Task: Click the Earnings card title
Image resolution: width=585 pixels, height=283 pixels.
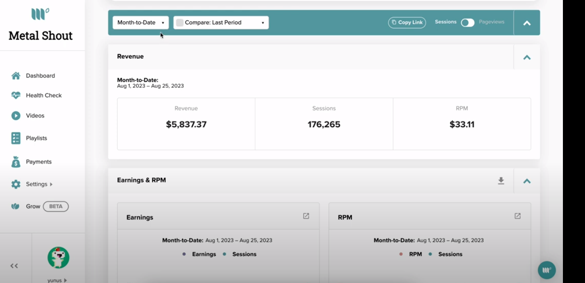Action: pos(140,217)
